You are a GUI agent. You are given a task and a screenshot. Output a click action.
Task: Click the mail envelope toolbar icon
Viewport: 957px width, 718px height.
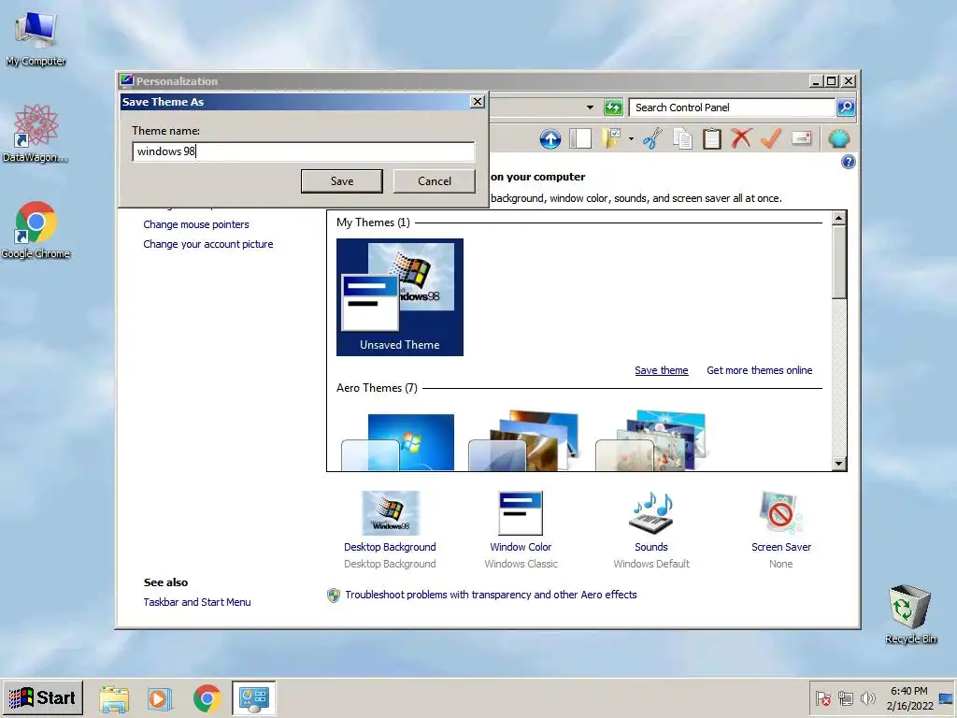[801, 138]
